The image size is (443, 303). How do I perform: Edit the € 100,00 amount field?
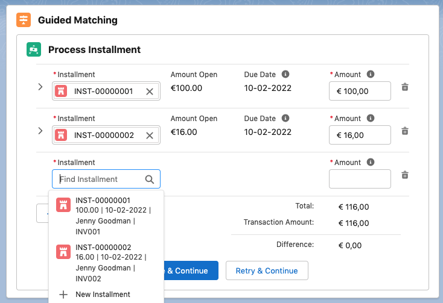click(x=360, y=92)
